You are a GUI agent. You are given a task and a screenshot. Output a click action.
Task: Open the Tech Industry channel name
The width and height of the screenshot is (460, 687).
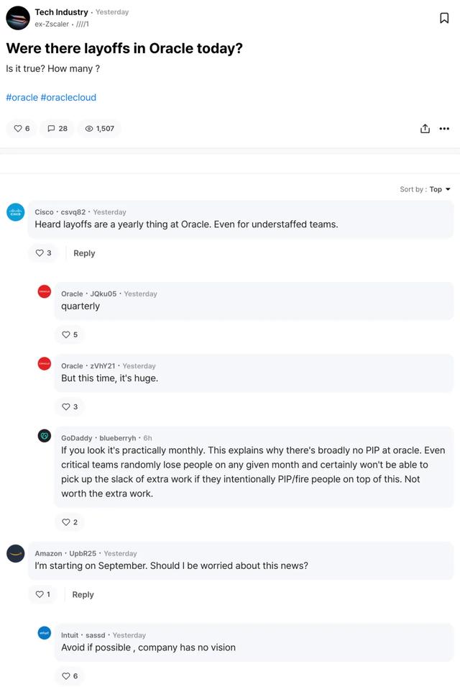[x=61, y=12]
